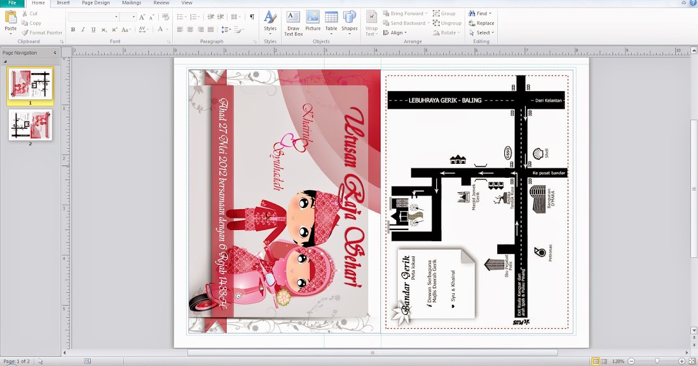698x366 pixels.
Task: Toggle paragraph marks (¶) display
Action: click(x=252, y=17)
